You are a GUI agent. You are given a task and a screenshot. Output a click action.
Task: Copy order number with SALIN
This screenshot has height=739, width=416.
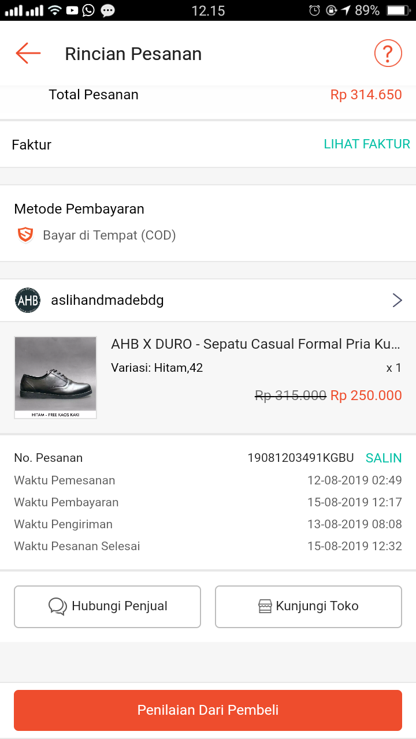(x=384, y=458)
